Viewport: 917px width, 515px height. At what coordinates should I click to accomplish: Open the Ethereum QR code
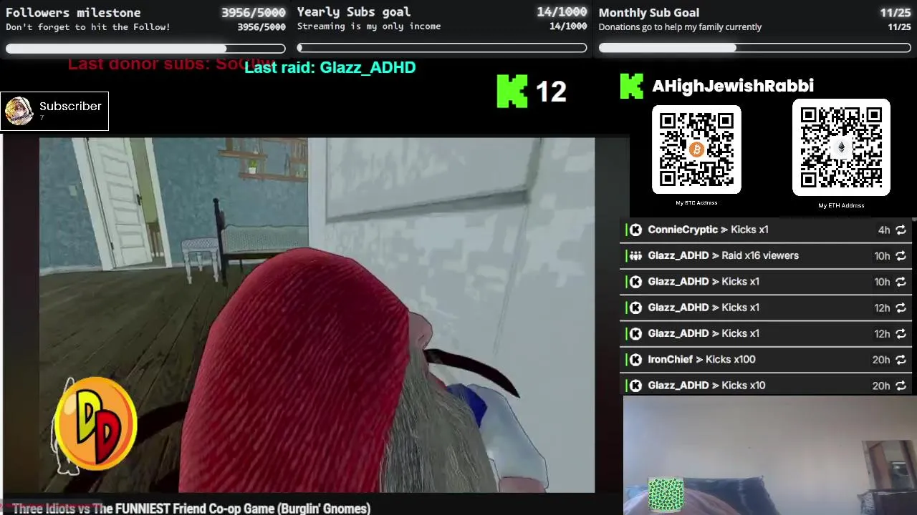tap(841, 147)
